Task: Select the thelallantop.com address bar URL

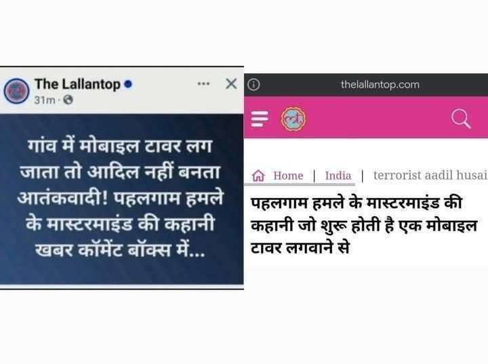Action: pyautogui.click(x=380, y=84)
